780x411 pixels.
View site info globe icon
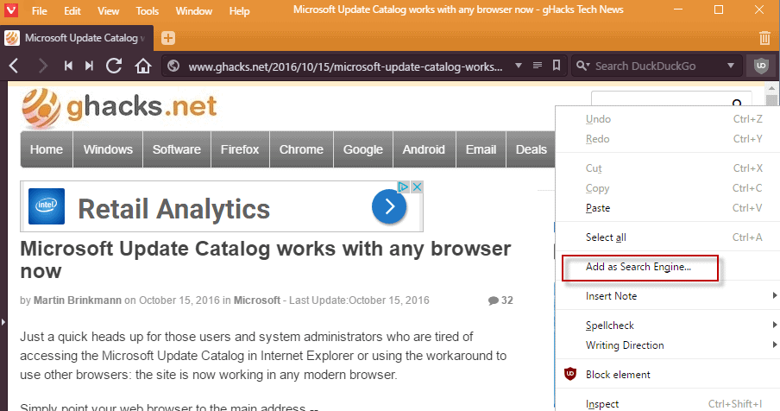point(173,66)
